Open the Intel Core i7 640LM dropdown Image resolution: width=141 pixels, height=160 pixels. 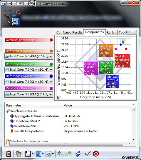(x=28, y=70)
